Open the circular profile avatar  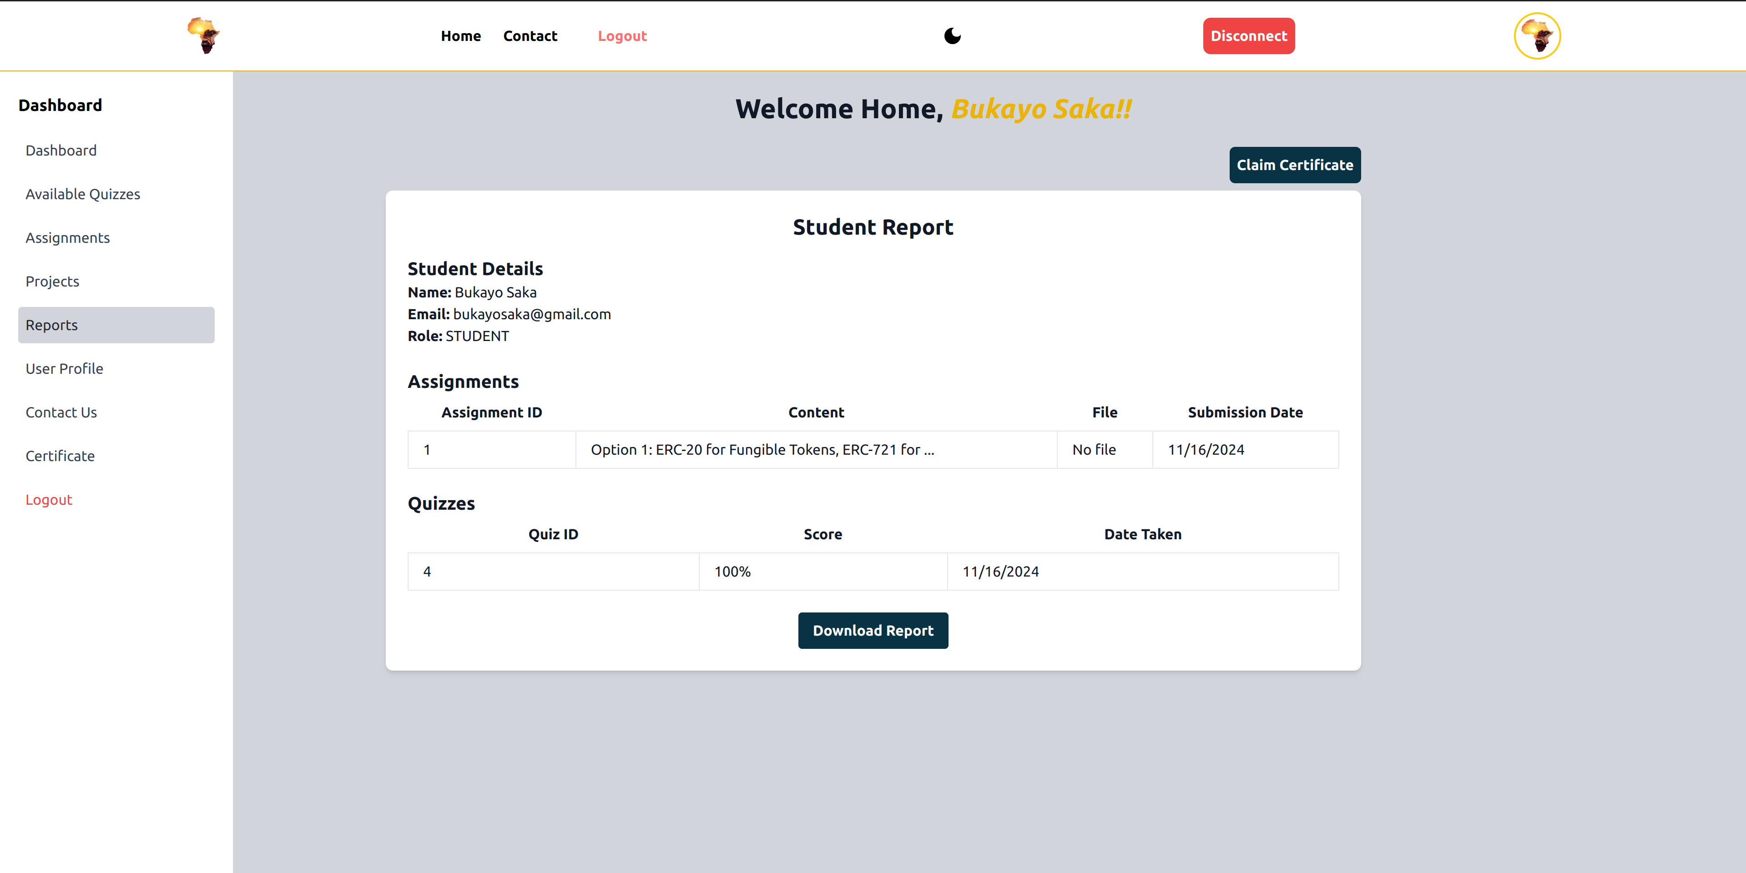[x=1537, y=36]
